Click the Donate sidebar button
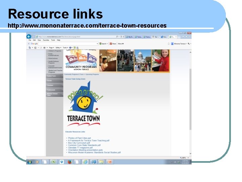 pos(54,81)
